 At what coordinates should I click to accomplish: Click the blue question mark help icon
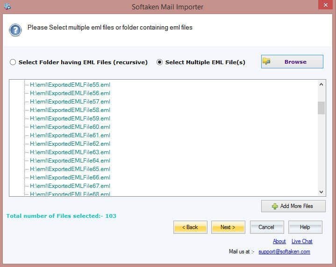[15, 30]
